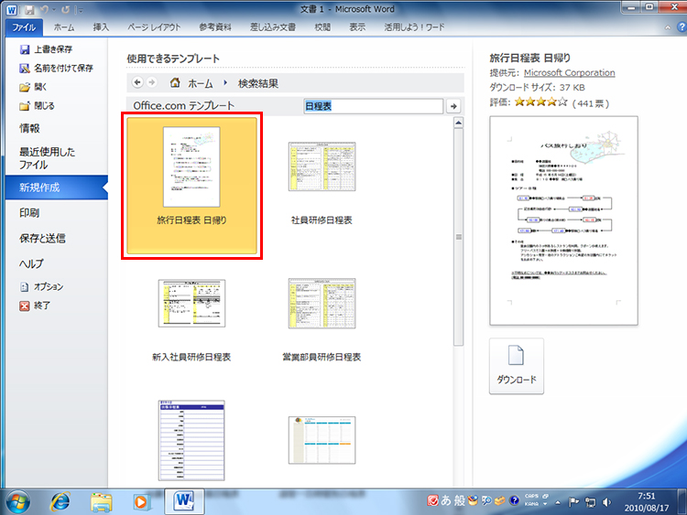Open the ファイル tab

[x=24, y=27]
